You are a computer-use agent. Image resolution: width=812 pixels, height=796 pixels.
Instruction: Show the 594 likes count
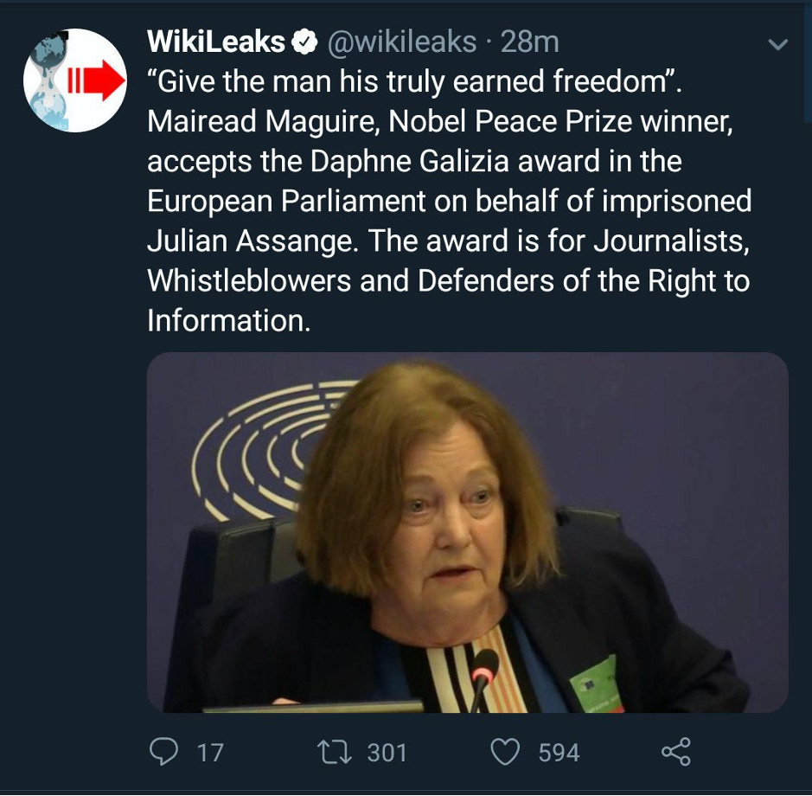pos(559,752)
